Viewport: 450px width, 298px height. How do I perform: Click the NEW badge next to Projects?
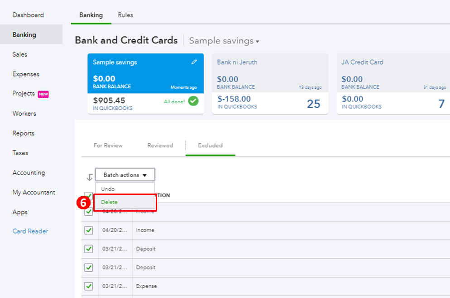43,94
